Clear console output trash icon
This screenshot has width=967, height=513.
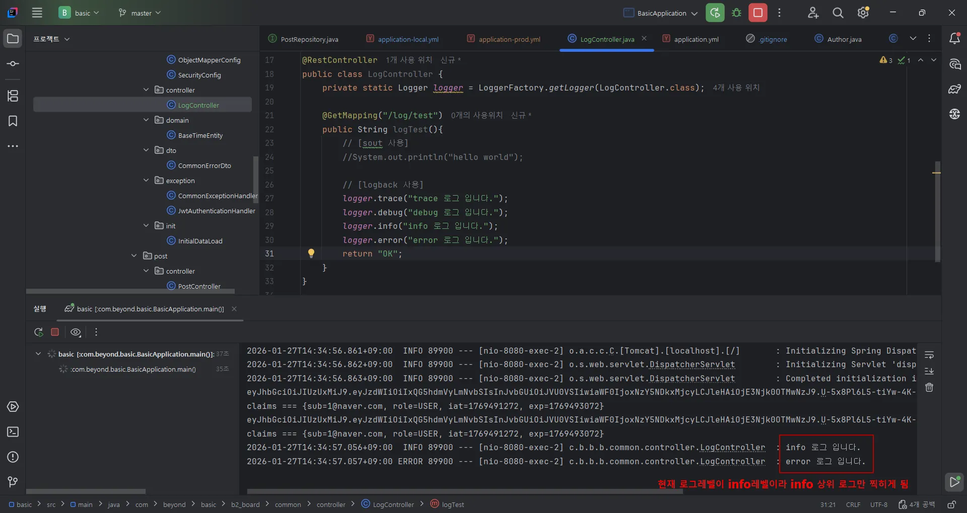click(x=929, y=387)
